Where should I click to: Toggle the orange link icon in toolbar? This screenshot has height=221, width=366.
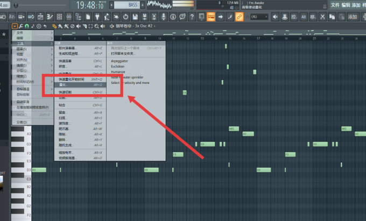[x=240, y=17]
